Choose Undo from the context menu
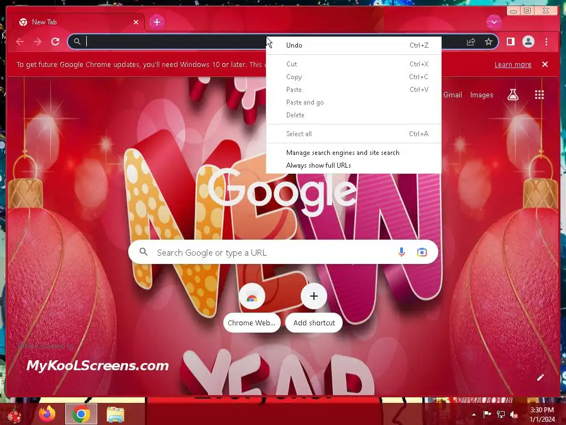 tap(354, 45)
